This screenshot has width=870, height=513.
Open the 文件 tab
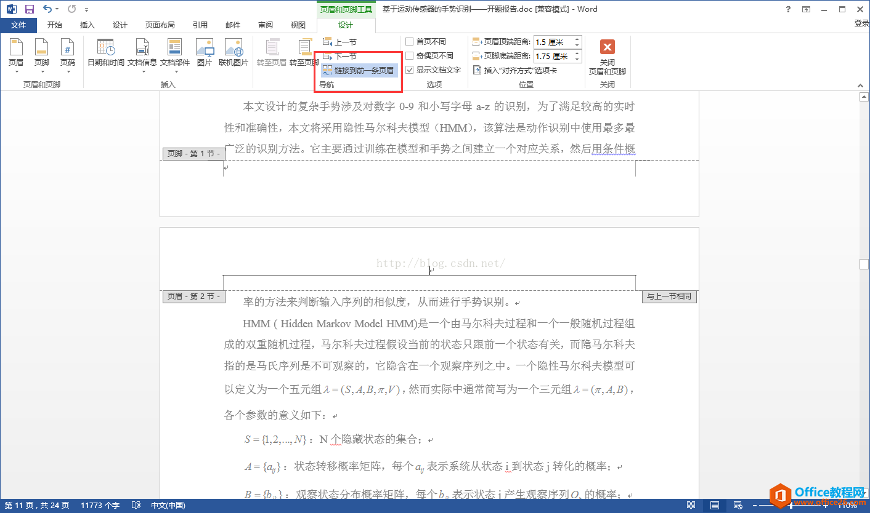coord(18,25)
